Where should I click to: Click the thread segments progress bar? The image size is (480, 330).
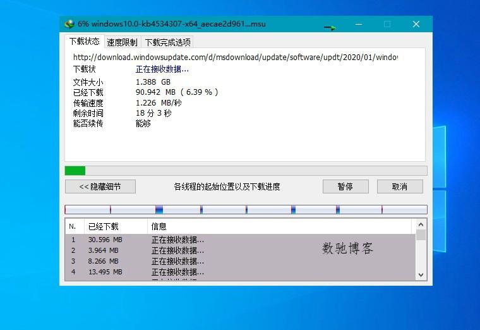point(246,210)
